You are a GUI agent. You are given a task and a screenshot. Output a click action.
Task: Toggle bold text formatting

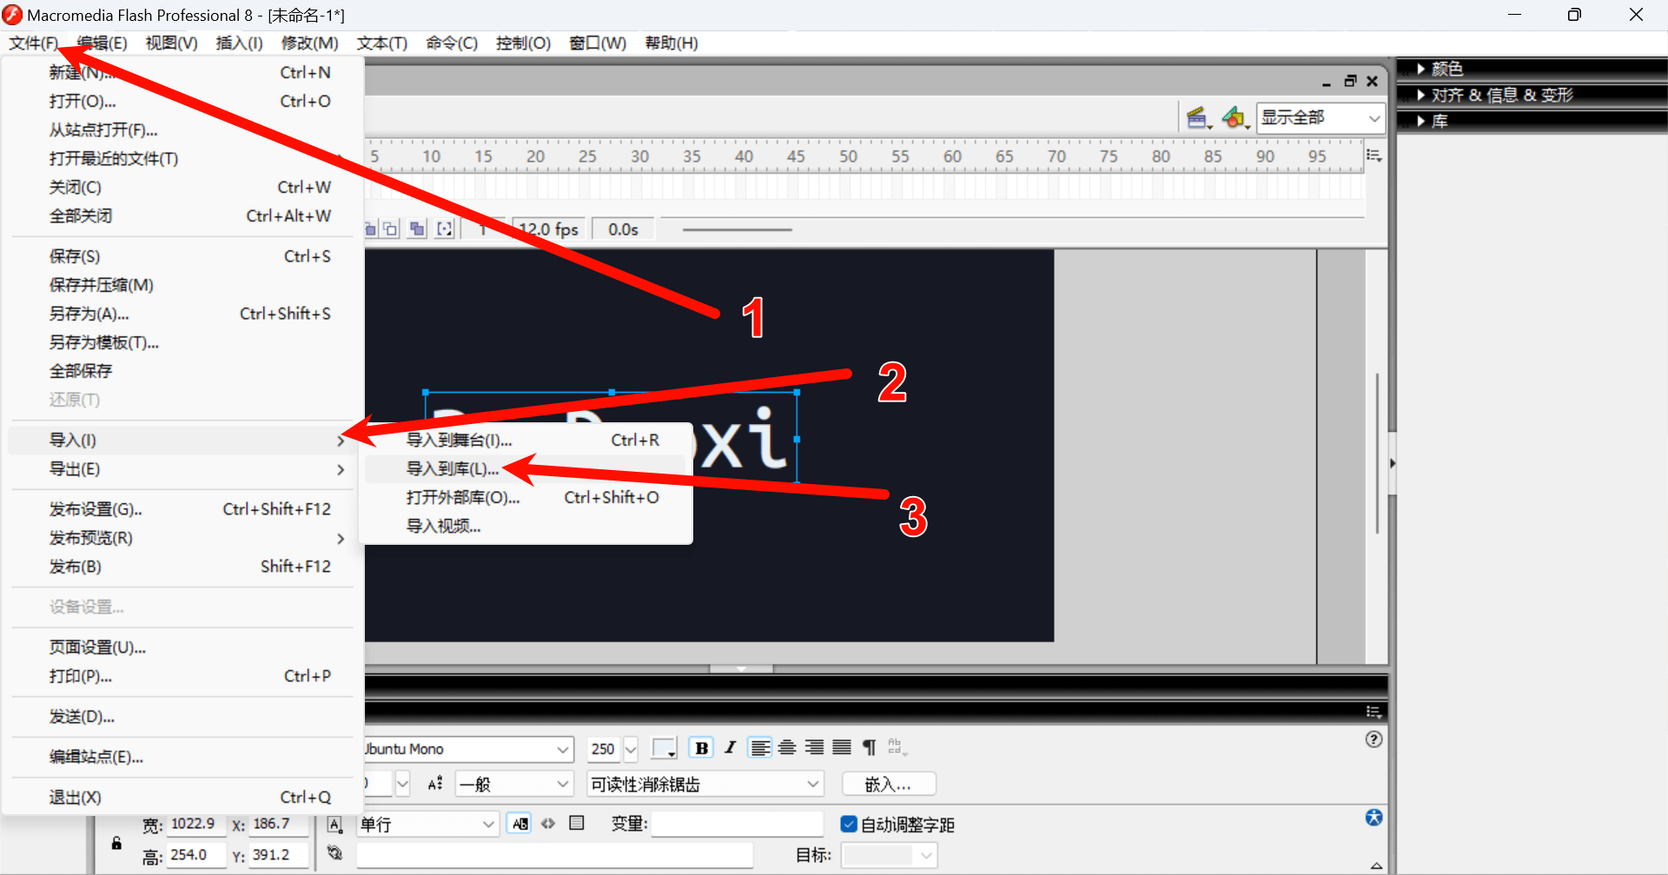coord(701,748)
